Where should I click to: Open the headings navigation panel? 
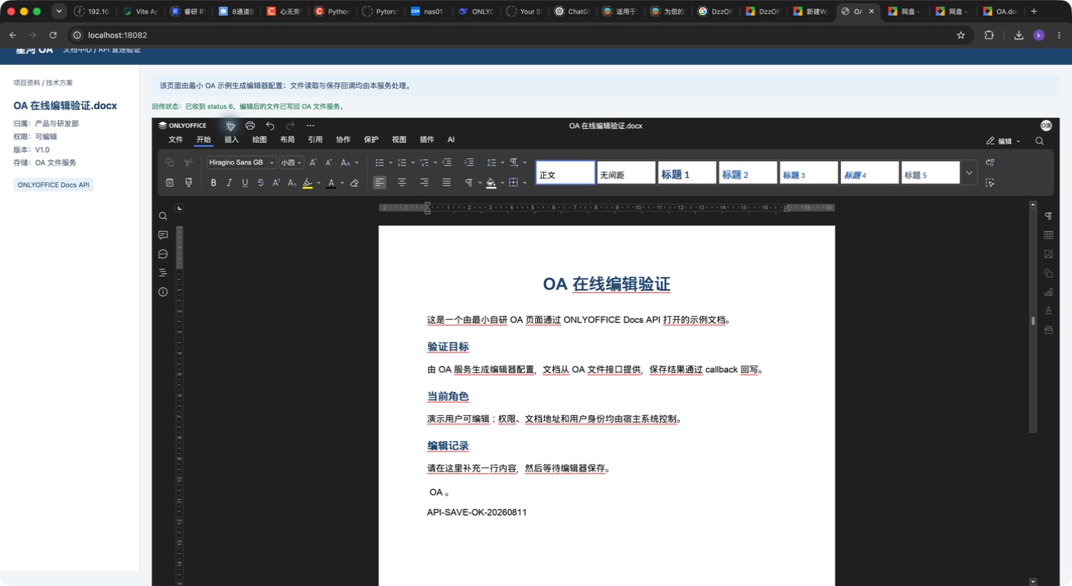tap(163, 272)
